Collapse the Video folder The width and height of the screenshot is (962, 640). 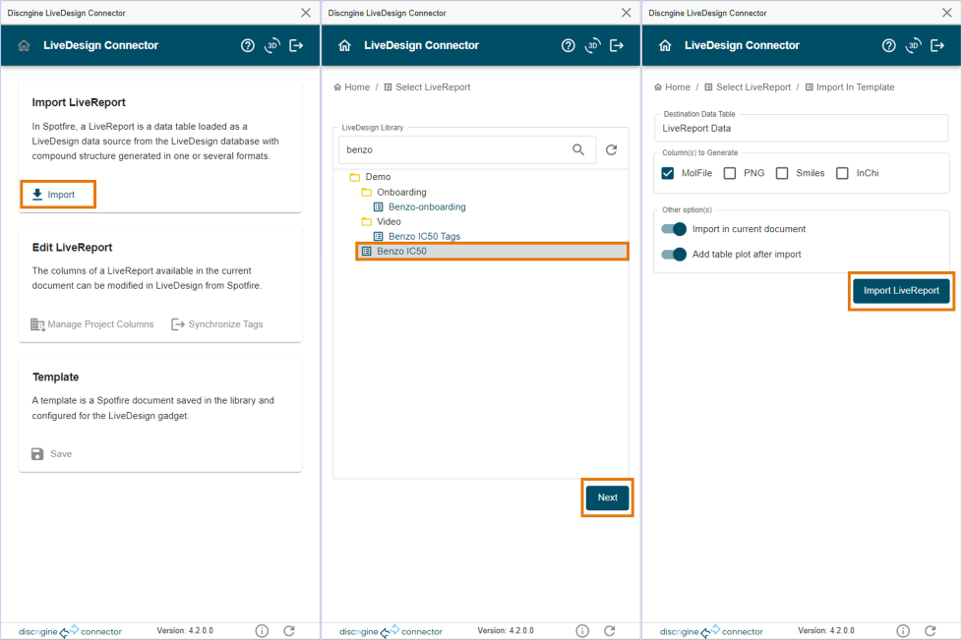366,221
